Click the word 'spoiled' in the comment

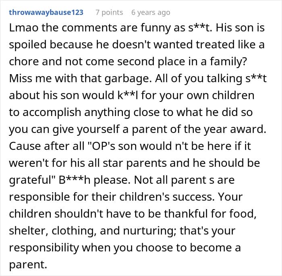click(x=28, y=45)
